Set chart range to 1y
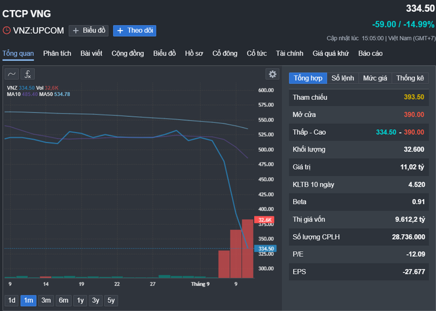The height and width of the screenshot is (311, 436). click(x=80, y=300)
